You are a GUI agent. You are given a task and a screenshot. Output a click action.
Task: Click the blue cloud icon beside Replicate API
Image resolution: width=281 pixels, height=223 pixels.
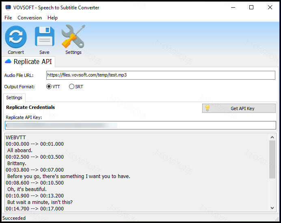[x=8, y=62]
